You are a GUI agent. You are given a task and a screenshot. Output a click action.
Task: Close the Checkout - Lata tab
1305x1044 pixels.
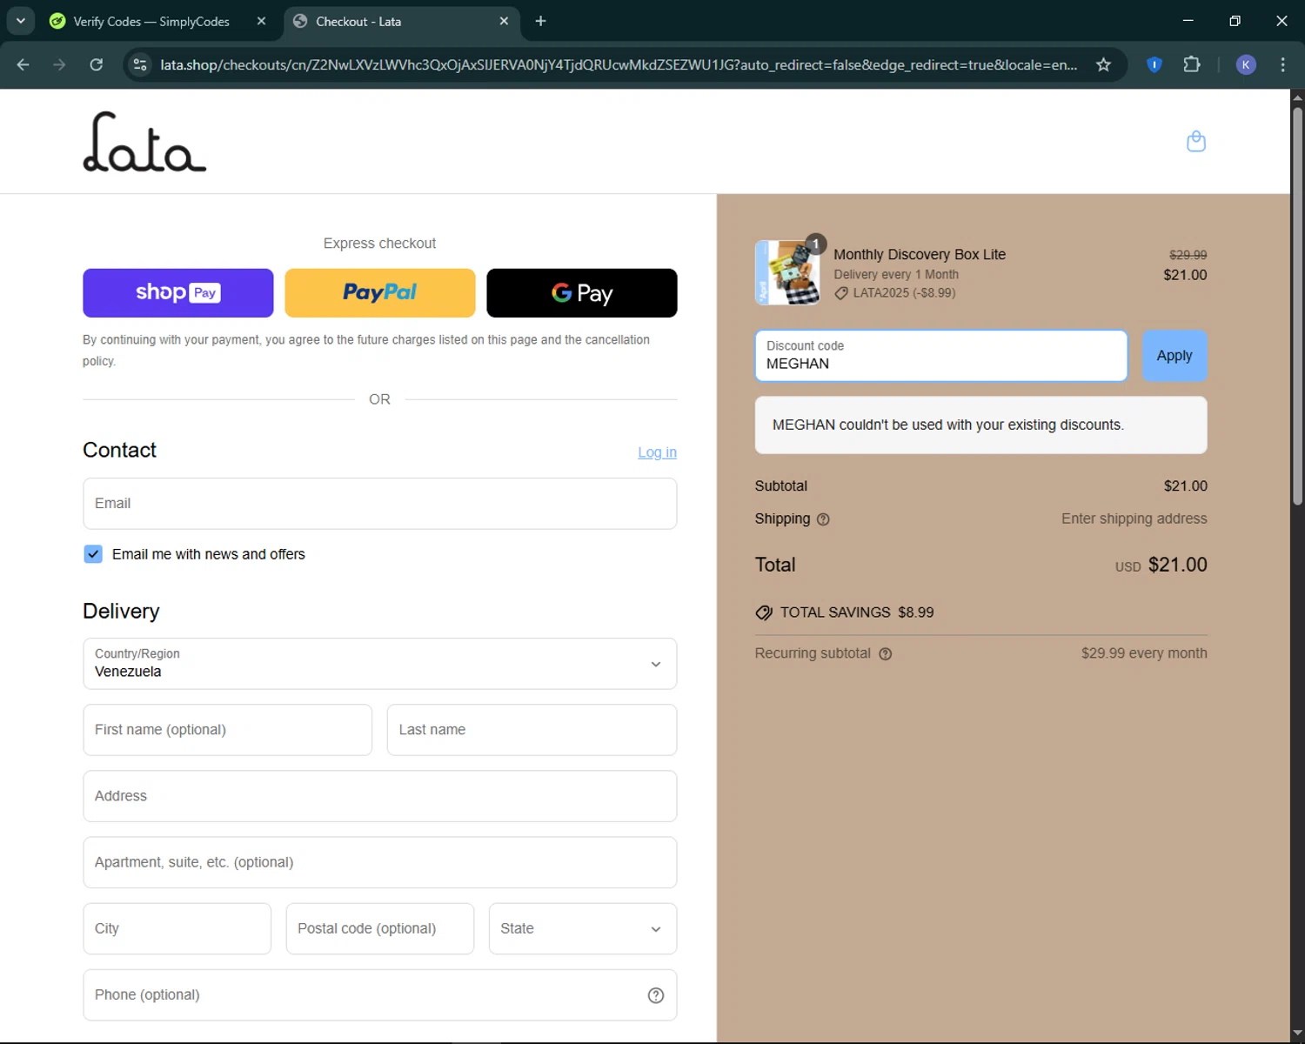pos(504,21)
